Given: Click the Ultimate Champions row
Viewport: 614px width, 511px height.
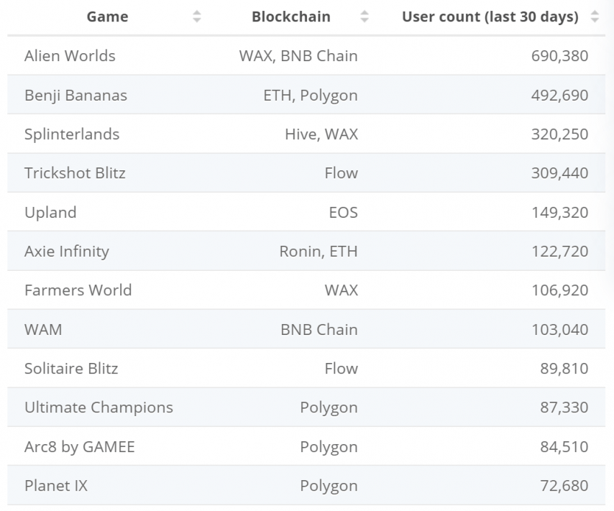Looking at the screenshot, I should pos(98,408).
